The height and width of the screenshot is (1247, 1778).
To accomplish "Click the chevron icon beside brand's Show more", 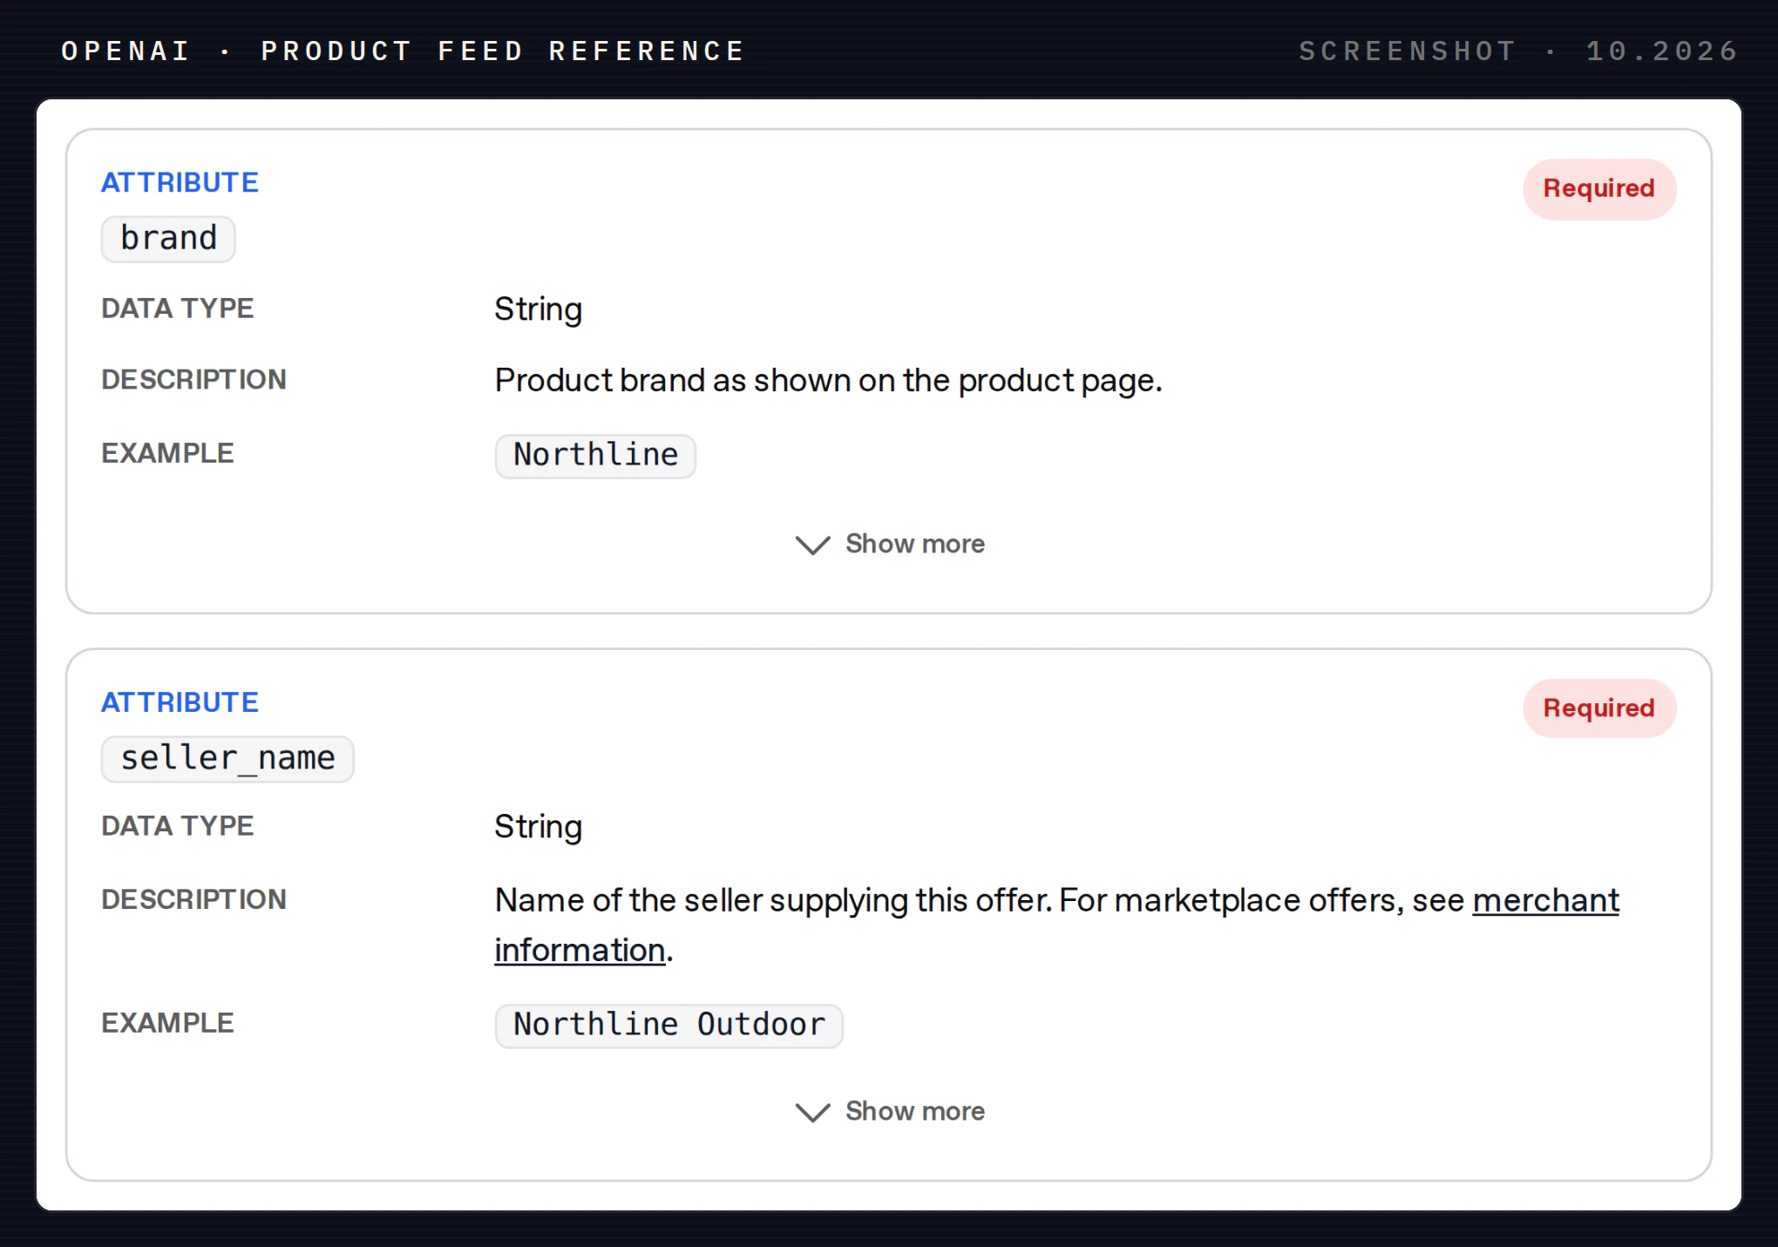I will pos(812,546).
